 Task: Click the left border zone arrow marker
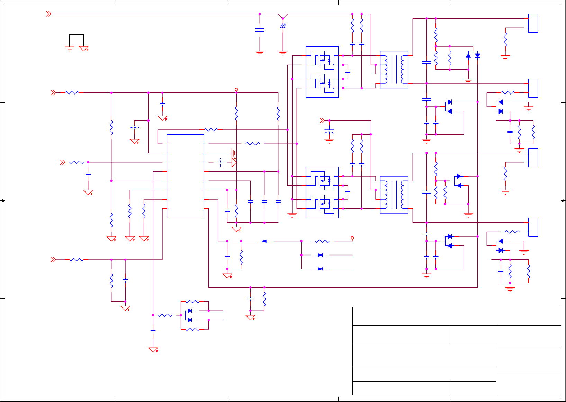(3, 201)
